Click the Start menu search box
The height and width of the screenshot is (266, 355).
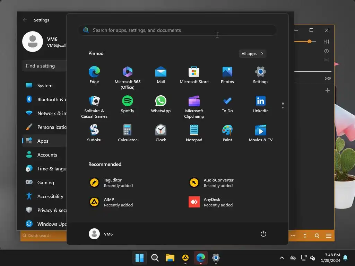[x=177, y=30]
